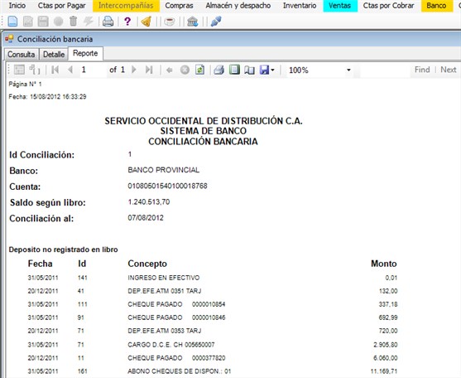461x378 pixels.
Task: Open the Ctas por Pagar menu
Action: pyautogui.click(x=62, y=6)
